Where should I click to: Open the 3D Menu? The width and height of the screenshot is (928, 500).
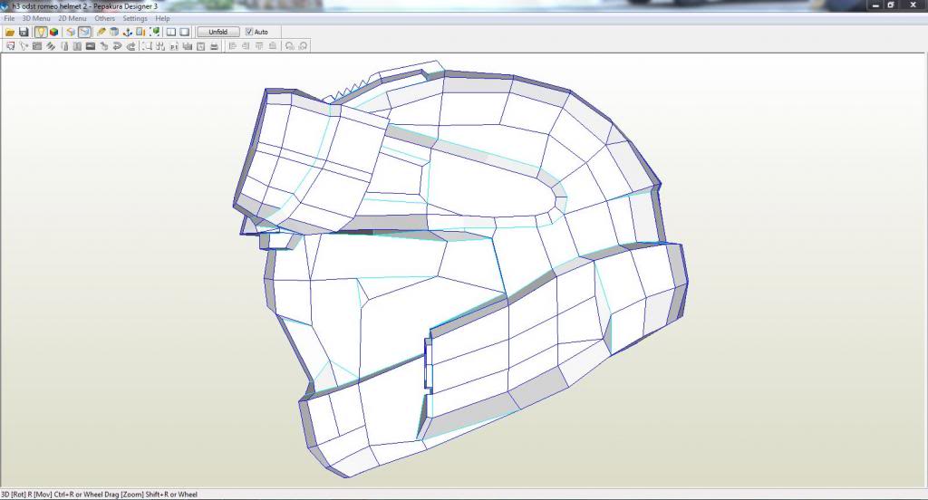36,18
